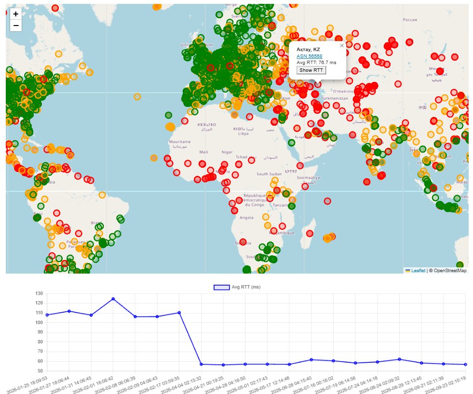Open the OpenStreetMap attribution link
The height and width of the screenshot is (394, 473).
450,270
